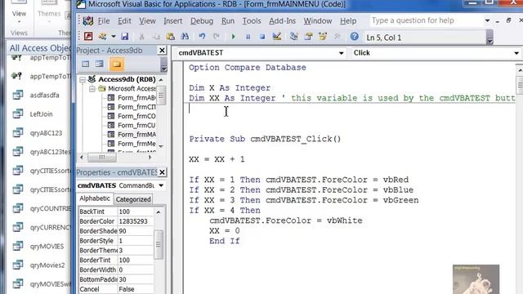Screen dimensions: 523x294
Task: Click the Toolbox toolbar icon
Action: tap(337, 36)
